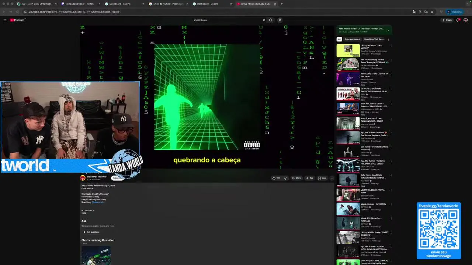The image size is (472, 265).
Task: Click the Ask questions button
Action: pos(91,232)
